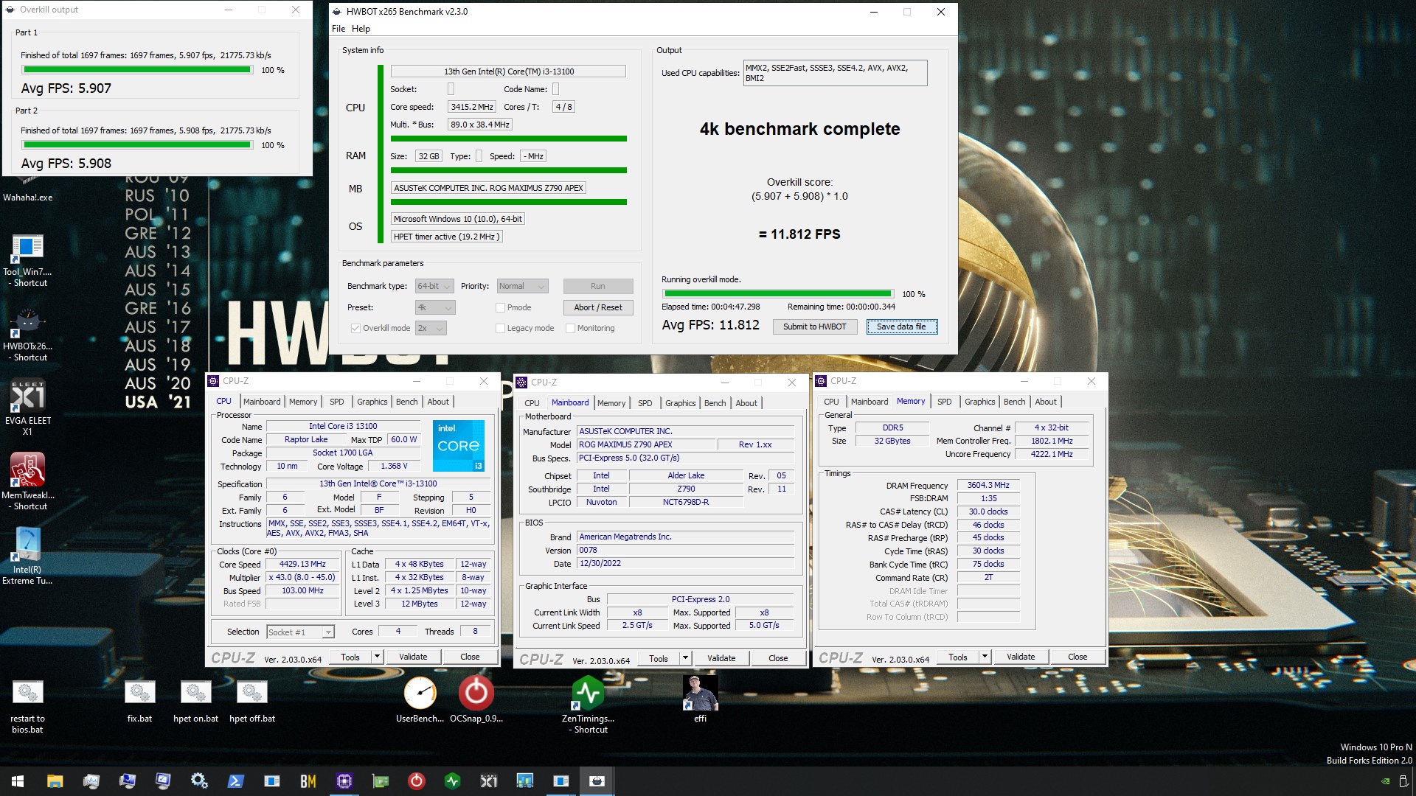Click Abort / Reset button
Screen dimensions: 1416x796
(x=597, y=307)
